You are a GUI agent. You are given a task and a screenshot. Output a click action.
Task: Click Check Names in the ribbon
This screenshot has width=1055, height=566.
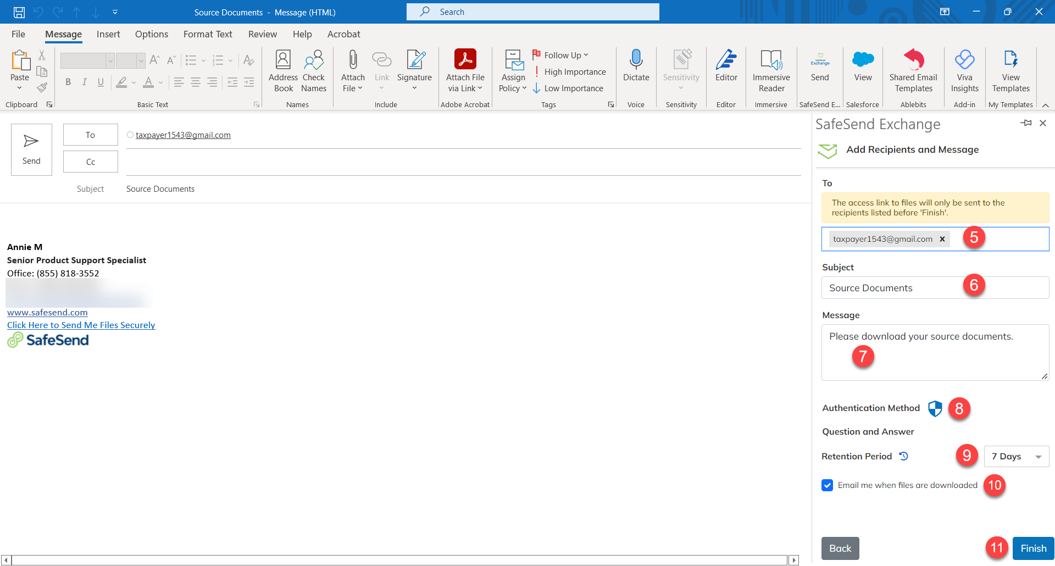(x=313, y=70)
